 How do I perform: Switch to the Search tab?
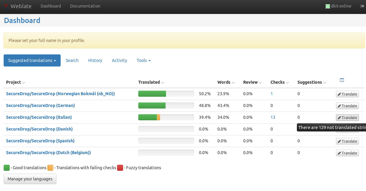[72, 60]
